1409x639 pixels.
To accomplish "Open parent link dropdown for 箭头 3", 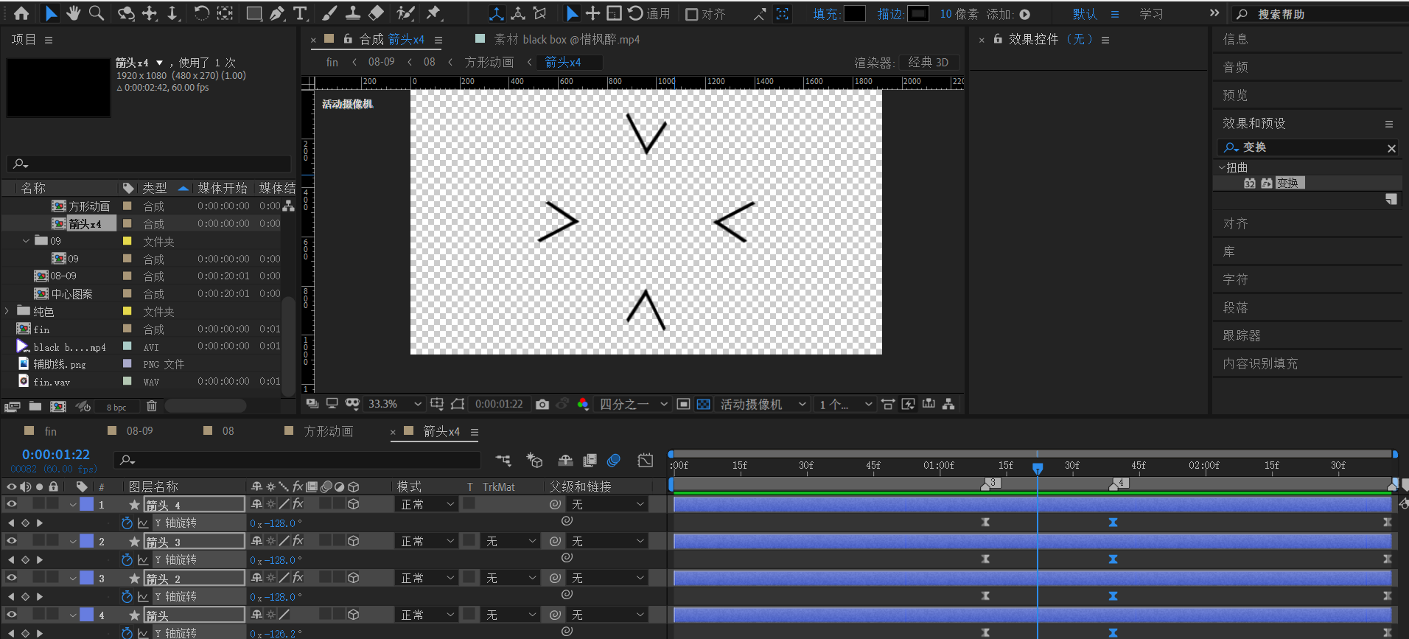I will pyautogui.click(x=609, y=541).
